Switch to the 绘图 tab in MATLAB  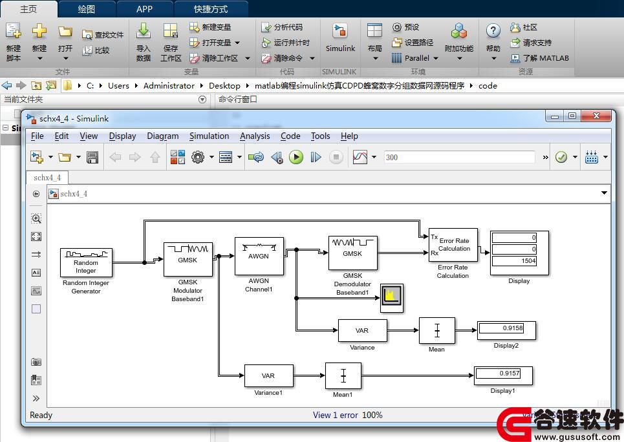[x=87, y=9]
